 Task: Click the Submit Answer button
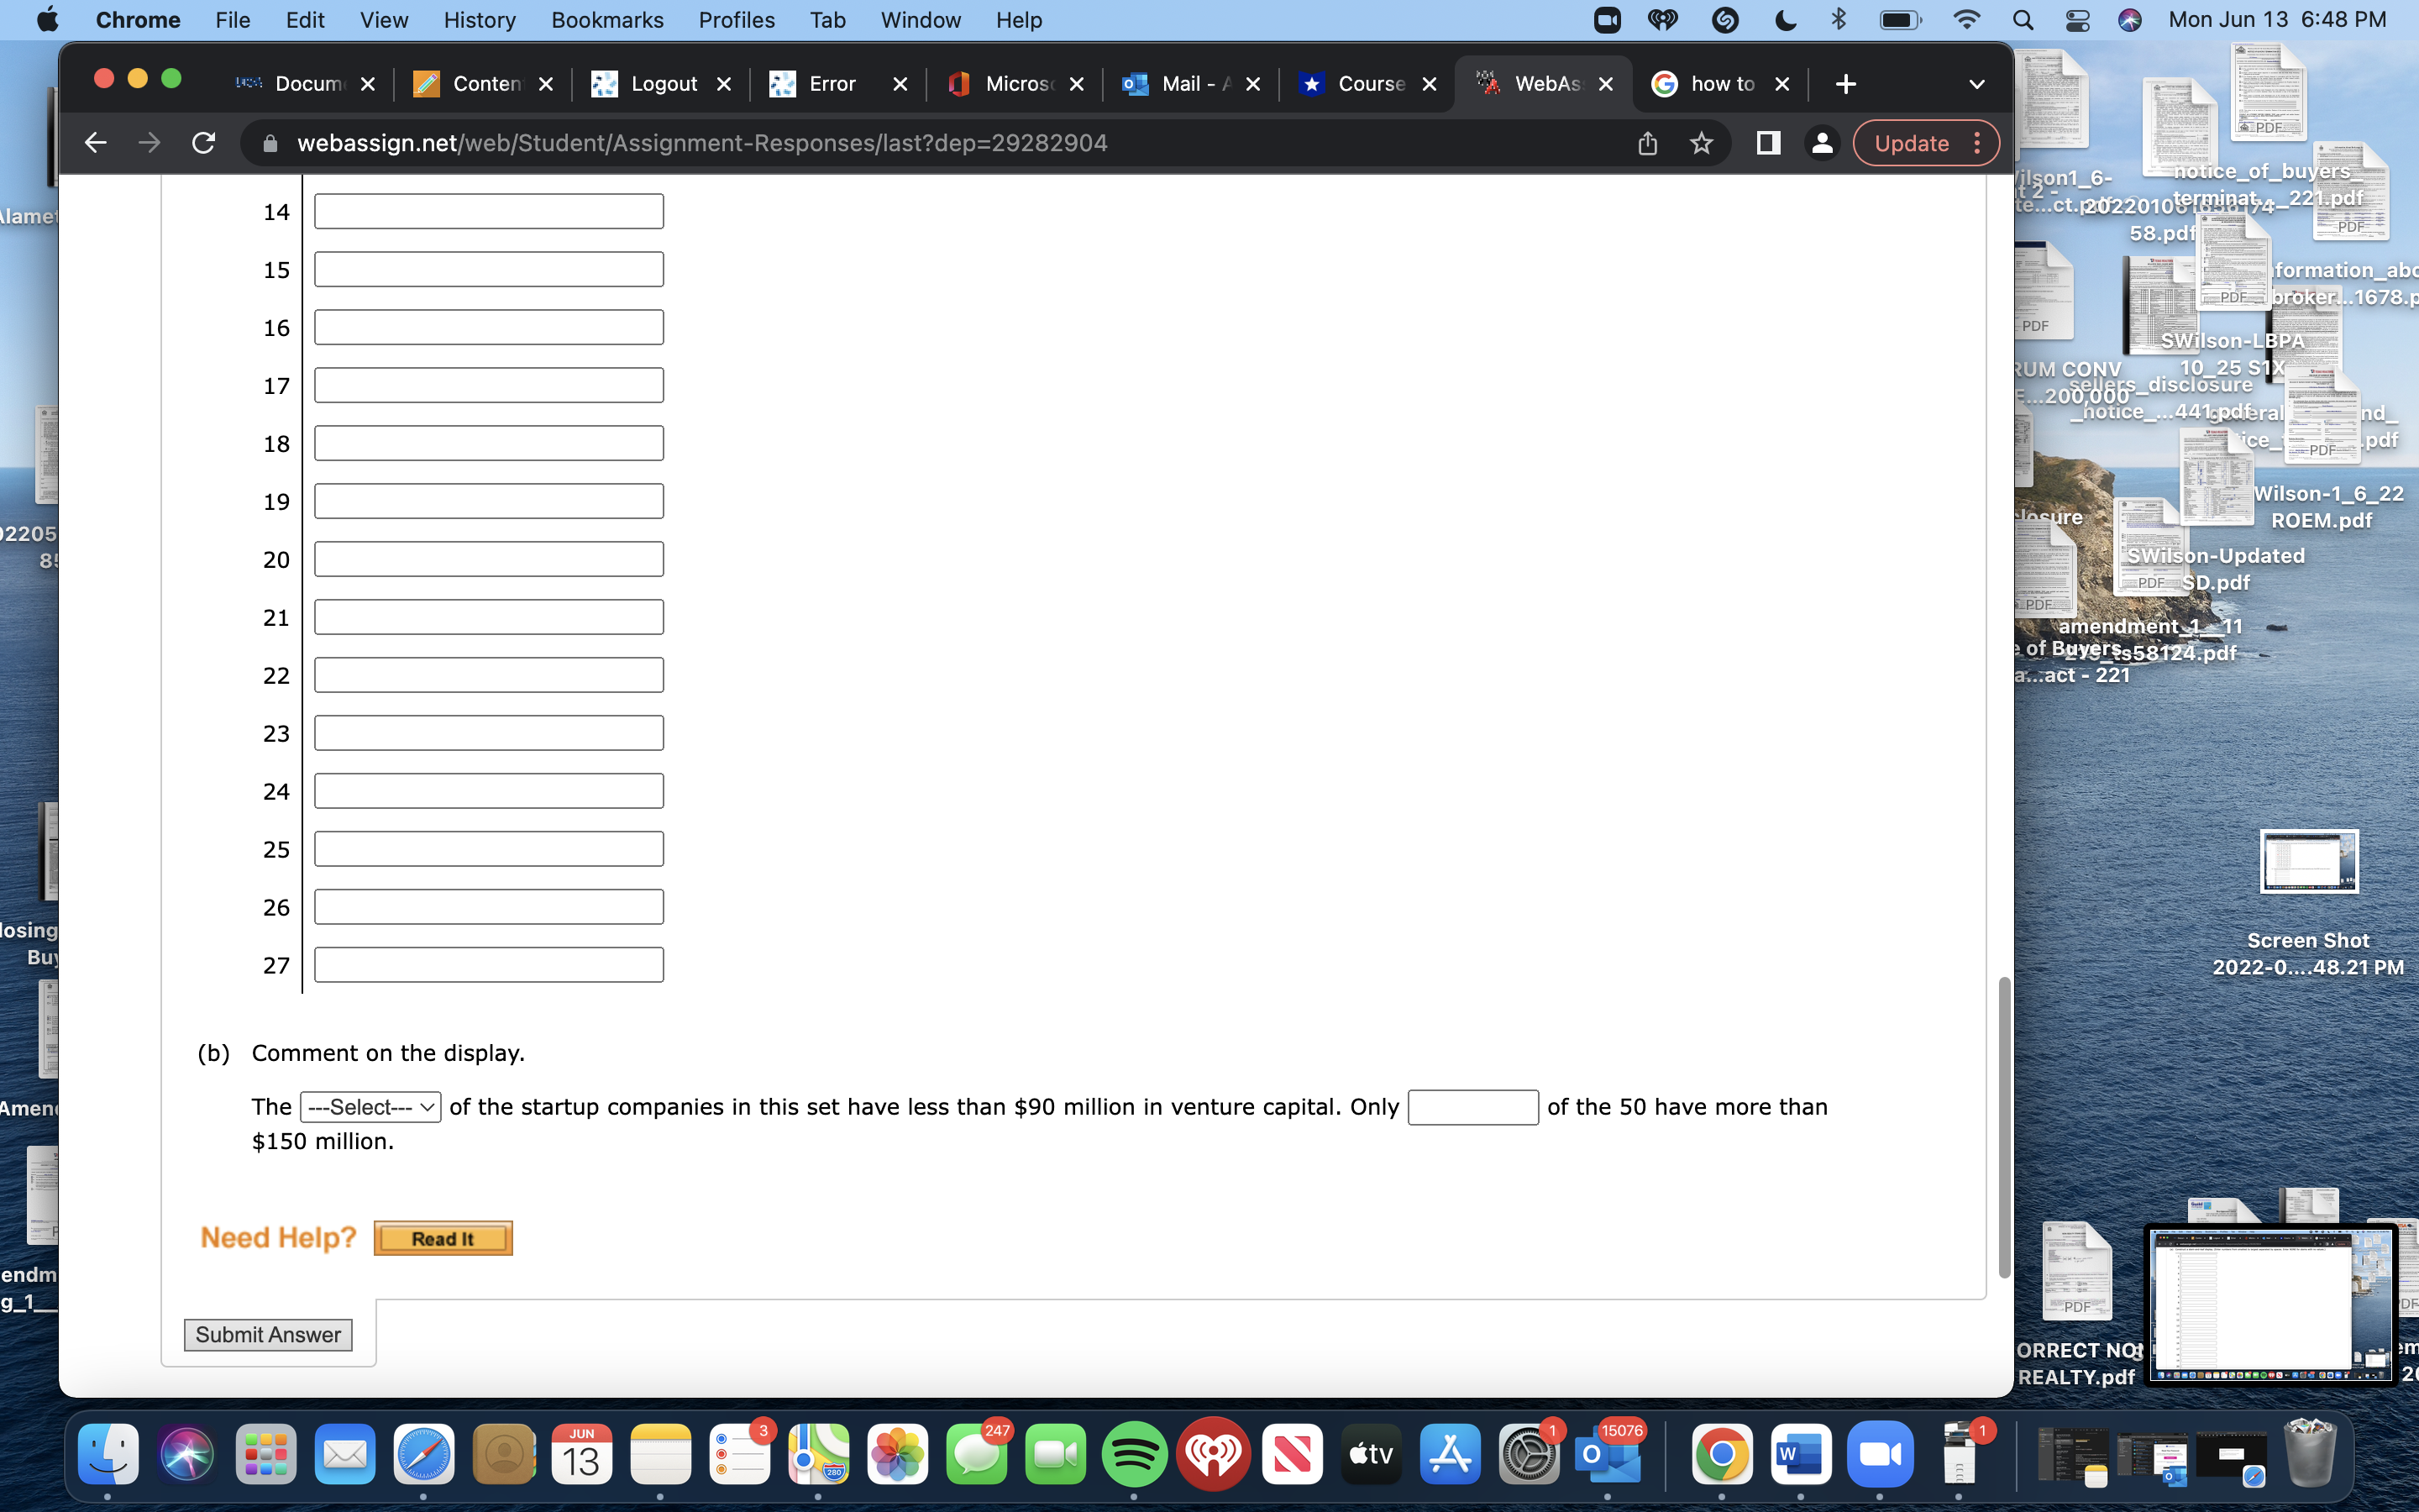tap(268, 1334)
